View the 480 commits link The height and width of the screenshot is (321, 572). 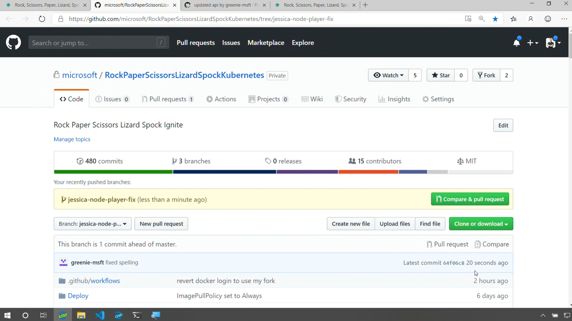(x=100, y=161)
